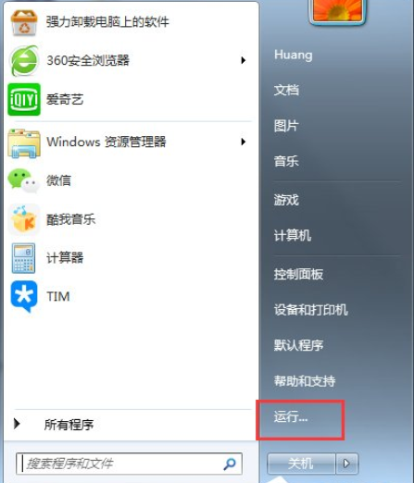Screen dimensions: 414x483
Task: Open 控制面板 control panel
Action: click(298, 274)
